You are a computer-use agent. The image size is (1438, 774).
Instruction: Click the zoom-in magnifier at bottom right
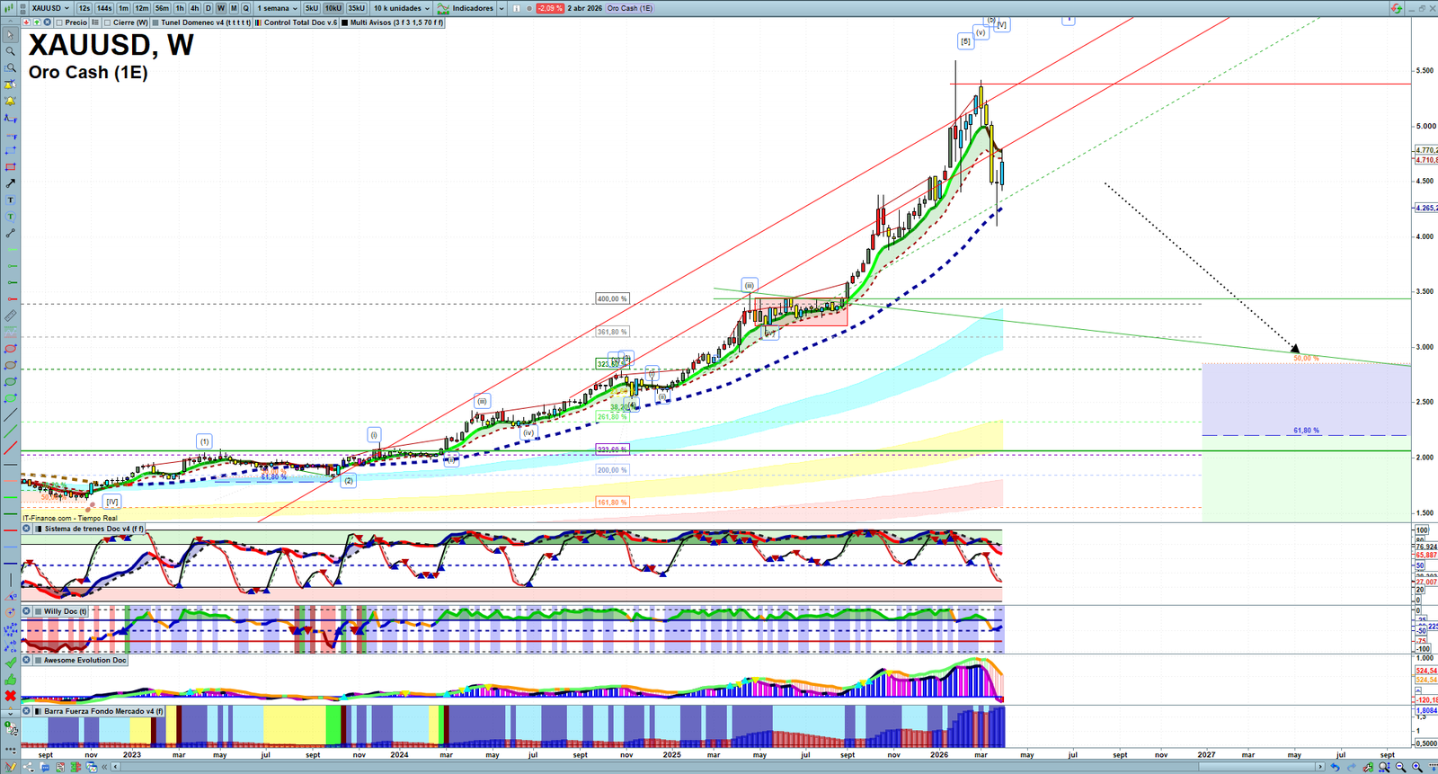click(x=1417, y=767)
